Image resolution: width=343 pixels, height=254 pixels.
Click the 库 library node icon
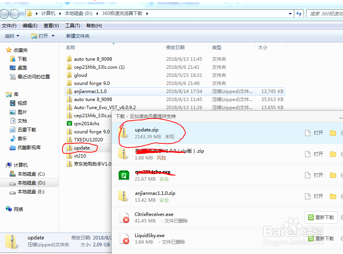point(9,95)
